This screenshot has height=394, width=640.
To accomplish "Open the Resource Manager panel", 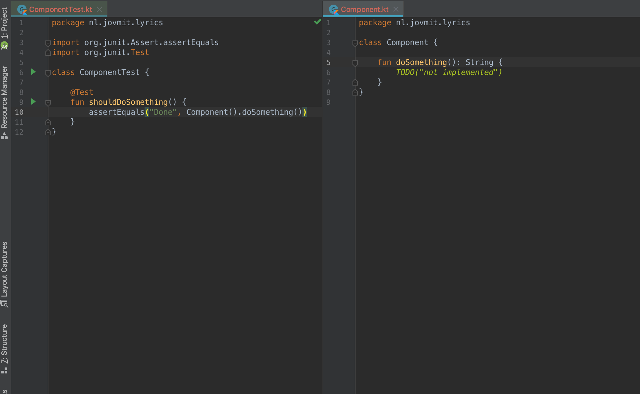I will (x=5, y=96).
